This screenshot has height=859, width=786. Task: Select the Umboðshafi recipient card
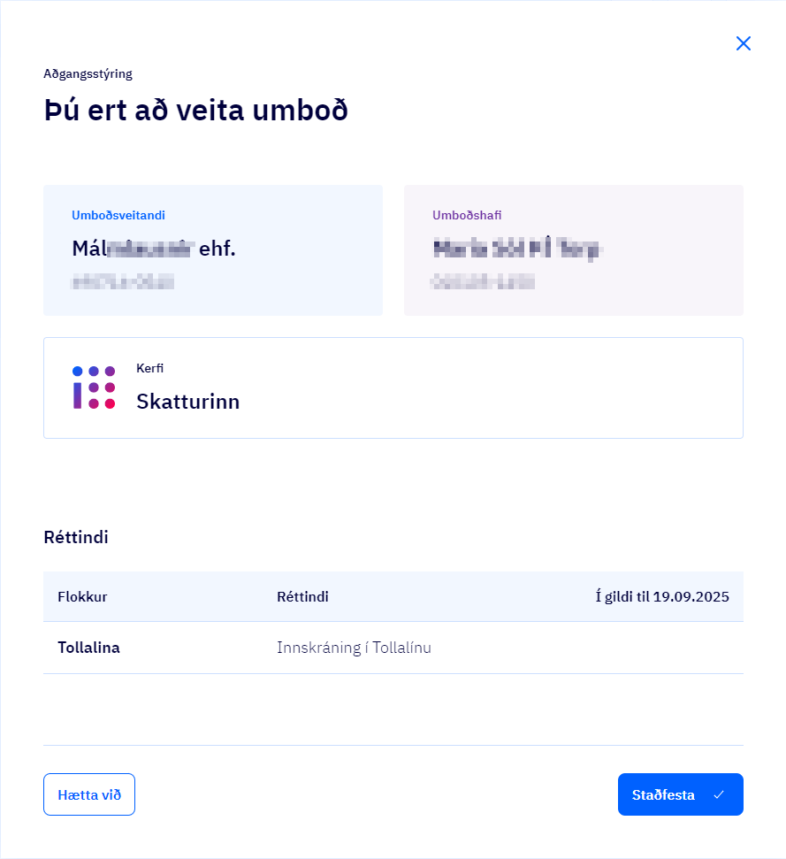pos(573,250)
